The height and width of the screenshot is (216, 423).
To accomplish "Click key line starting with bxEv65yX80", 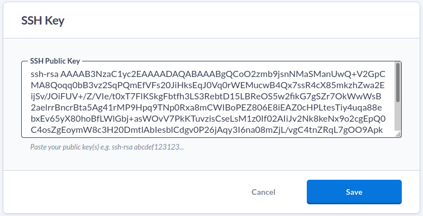I will pos(208,119).
